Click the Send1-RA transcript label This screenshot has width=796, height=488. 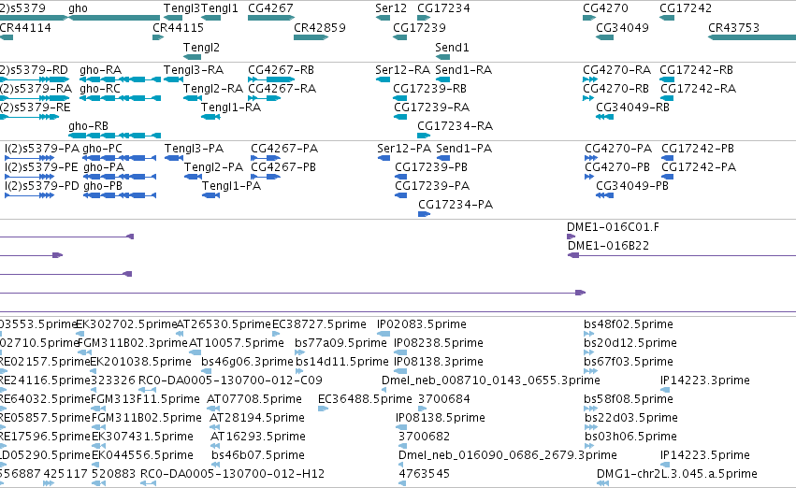(464, 69)
